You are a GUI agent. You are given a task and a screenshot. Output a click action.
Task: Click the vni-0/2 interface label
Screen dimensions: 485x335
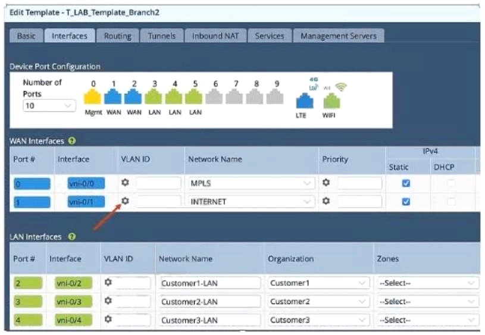pos(70,283)
